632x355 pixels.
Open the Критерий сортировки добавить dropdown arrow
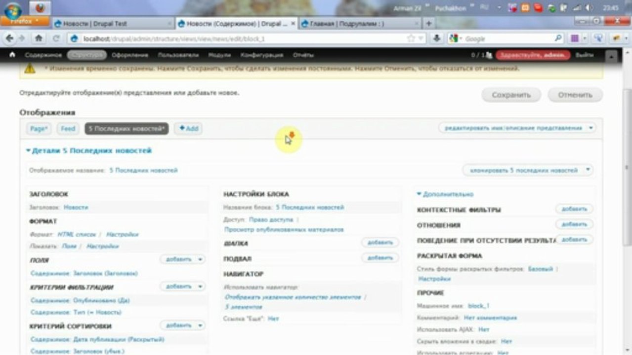[200, 325]
